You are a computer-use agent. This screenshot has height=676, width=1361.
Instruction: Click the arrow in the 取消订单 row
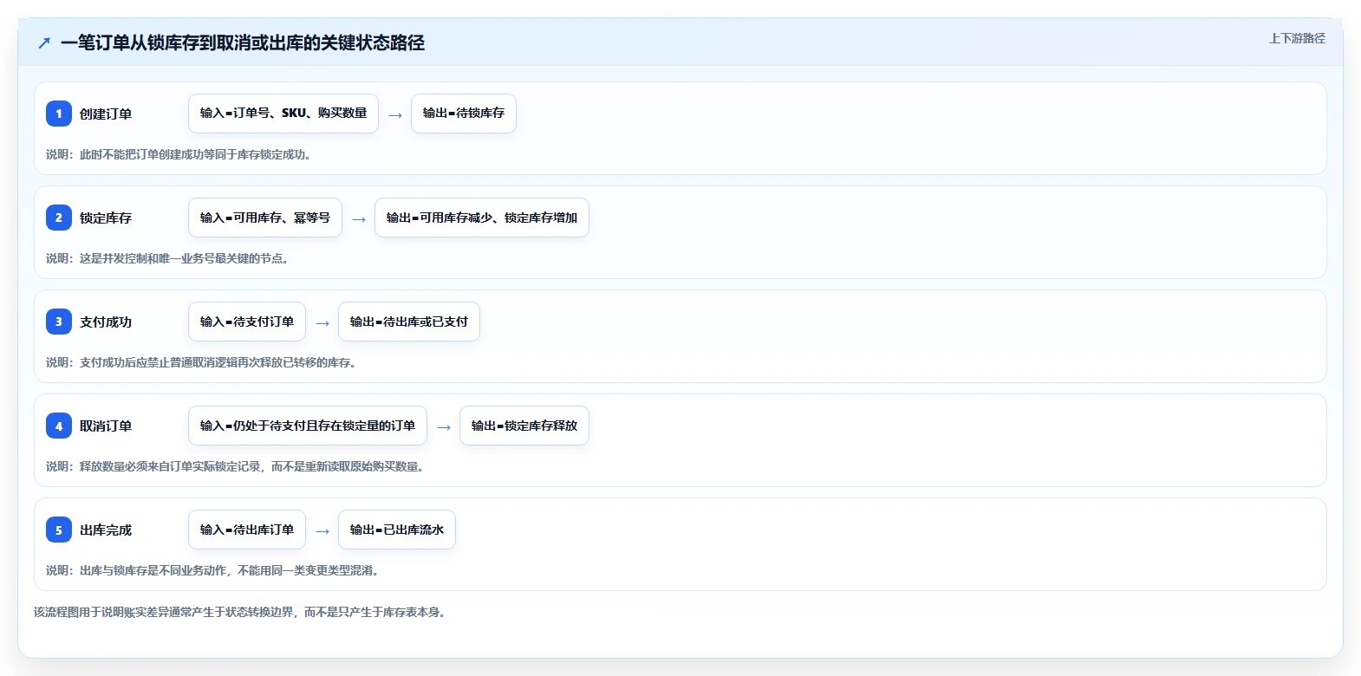click(x=444, y=427)
